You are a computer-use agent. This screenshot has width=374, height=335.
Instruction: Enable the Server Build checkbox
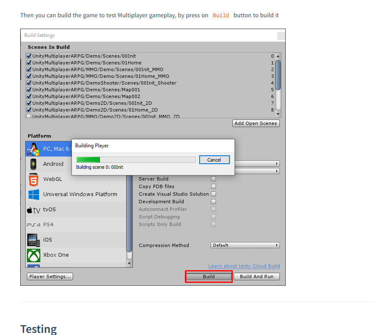pos(213,179)
